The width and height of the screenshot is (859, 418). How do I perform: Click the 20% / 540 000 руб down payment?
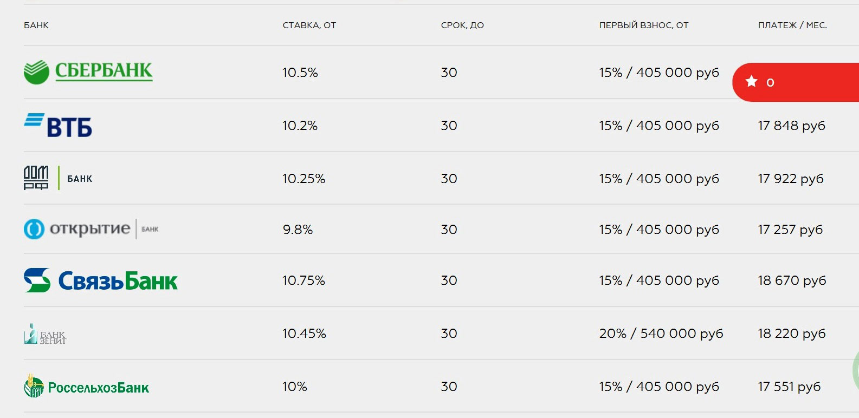pos(661,334)
